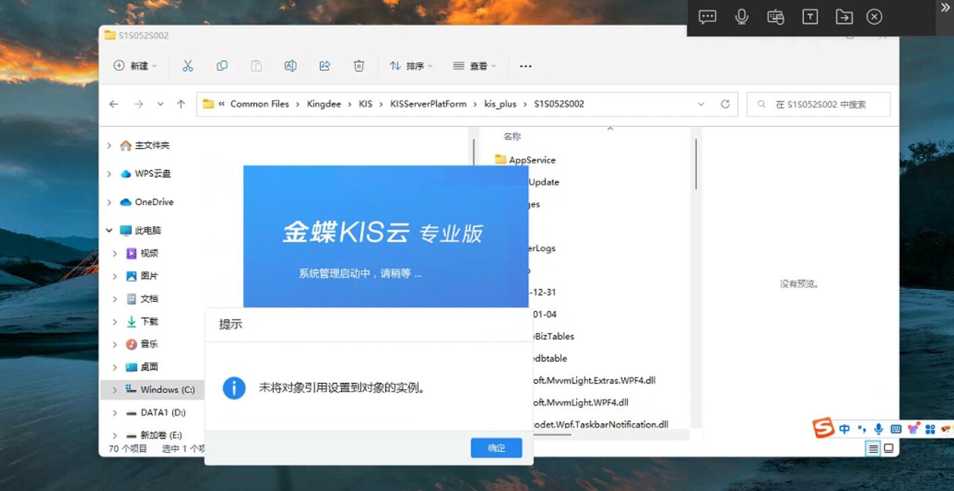Switch to details view icon in status bar
This screenshot has width=954, height=491.
click(873, 448)
